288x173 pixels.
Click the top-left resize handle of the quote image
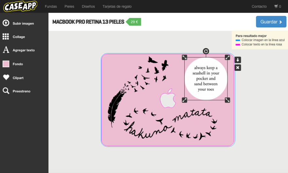pos(184,57)
